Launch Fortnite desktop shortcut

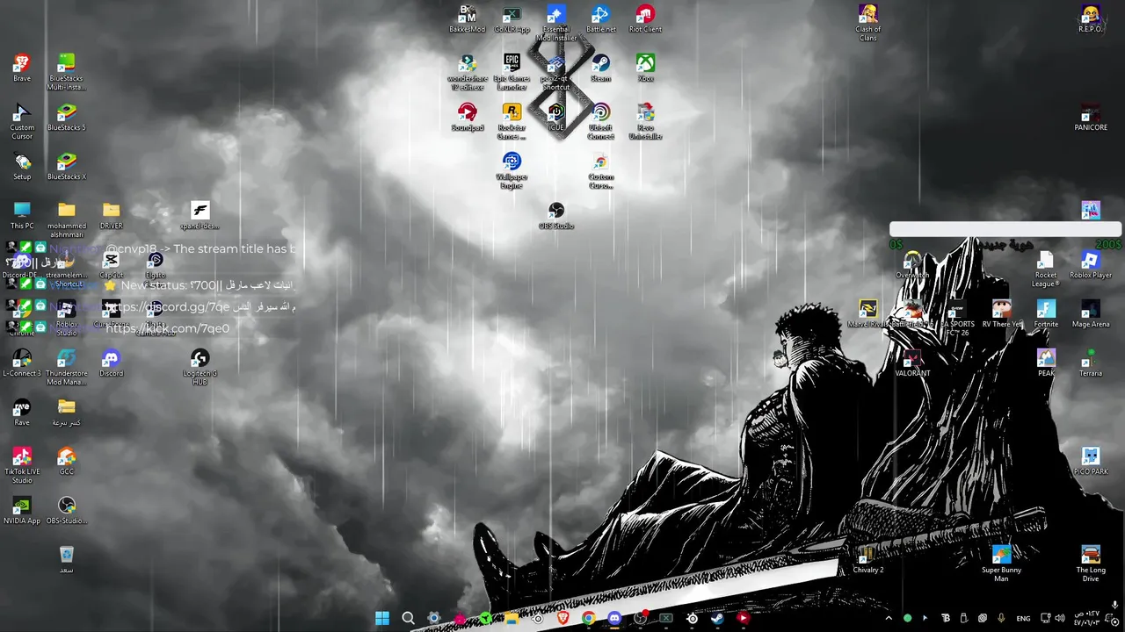[x=1046, y=313]
